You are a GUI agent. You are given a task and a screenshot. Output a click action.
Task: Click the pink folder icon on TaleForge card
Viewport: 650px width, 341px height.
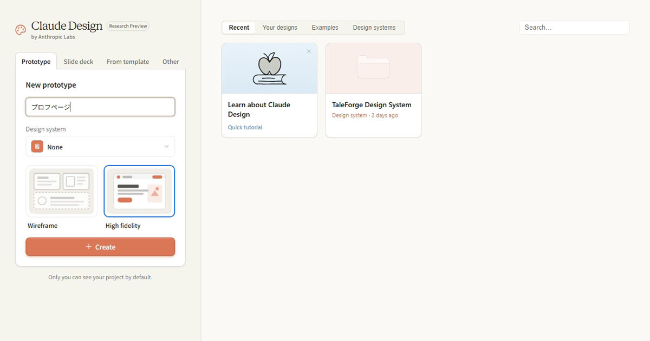coord(373,67)
